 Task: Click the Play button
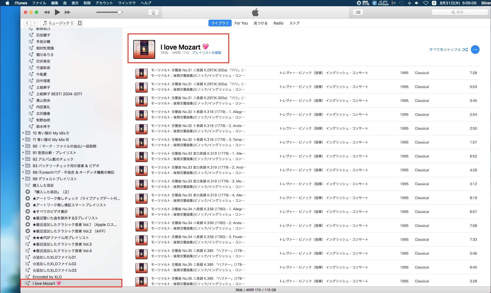(x=57, y=12)
